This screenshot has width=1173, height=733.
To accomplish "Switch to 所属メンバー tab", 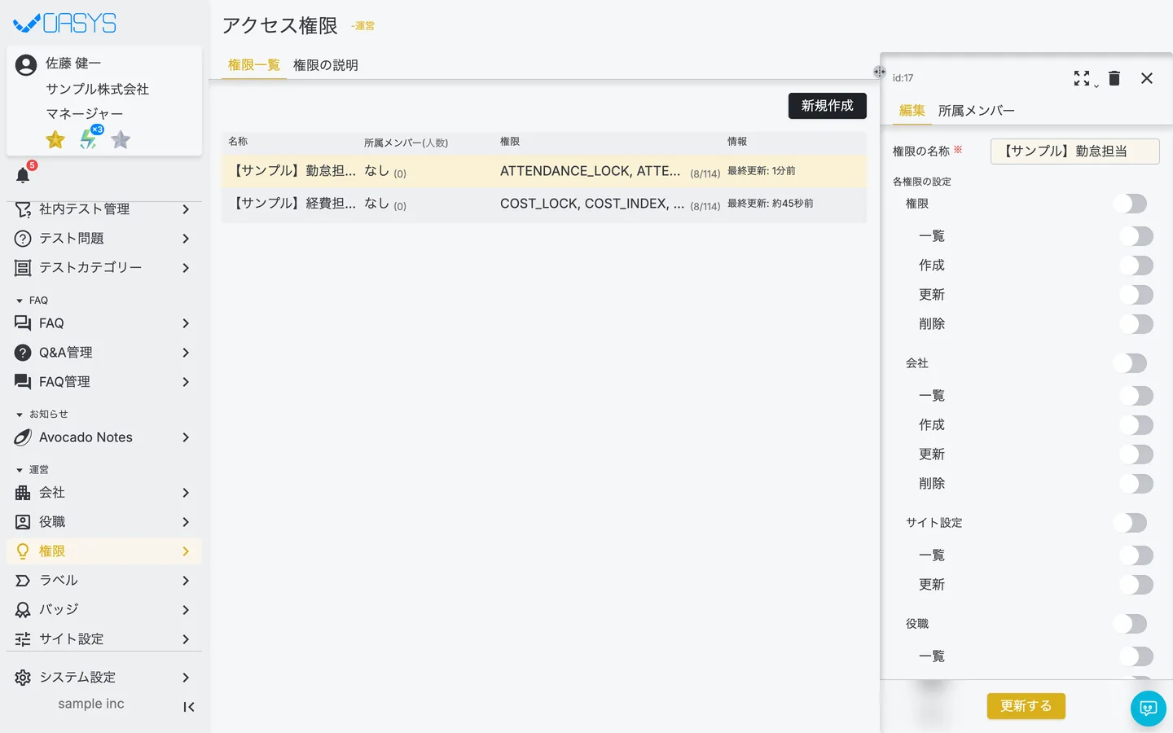I will point(976,111).
